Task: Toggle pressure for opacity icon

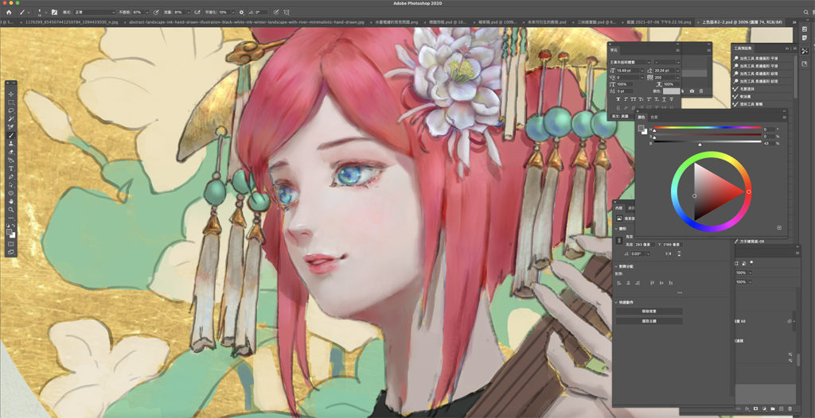Action: 157,12
